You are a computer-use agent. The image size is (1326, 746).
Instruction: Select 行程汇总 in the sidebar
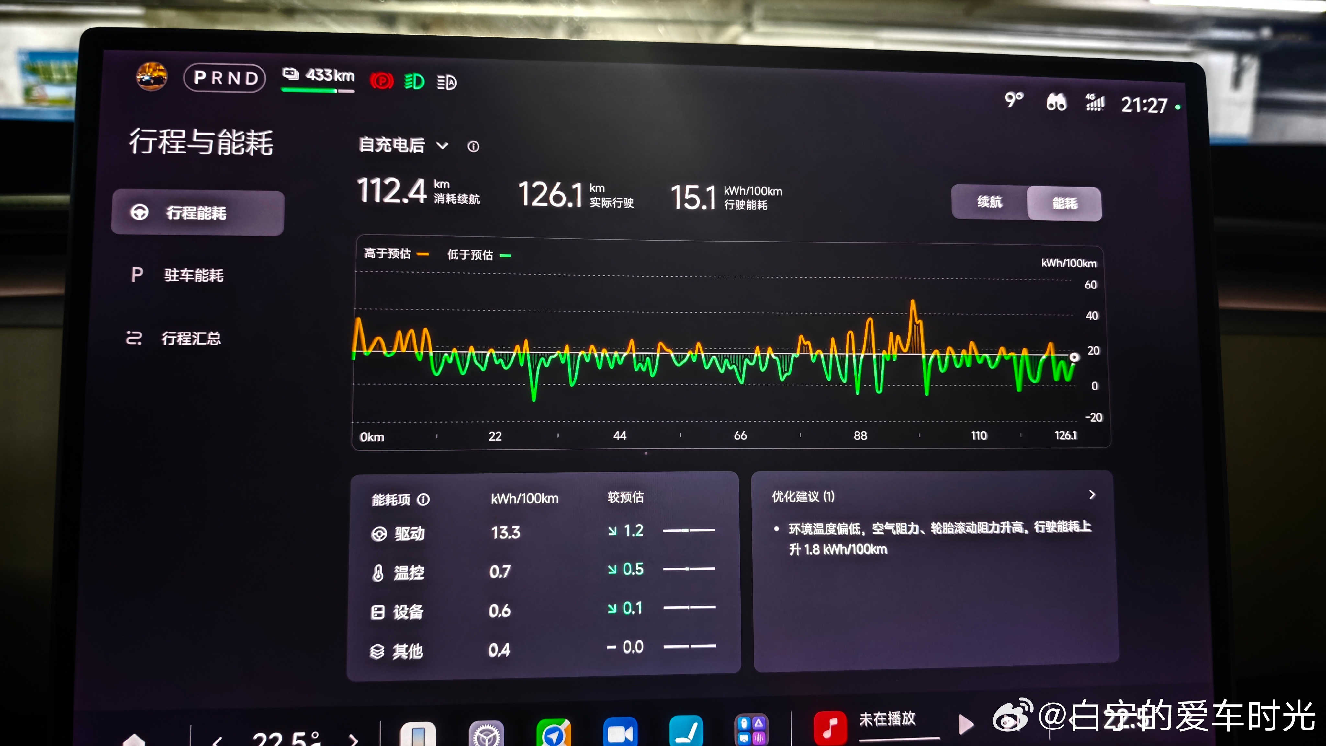click(x=191, y=338)
